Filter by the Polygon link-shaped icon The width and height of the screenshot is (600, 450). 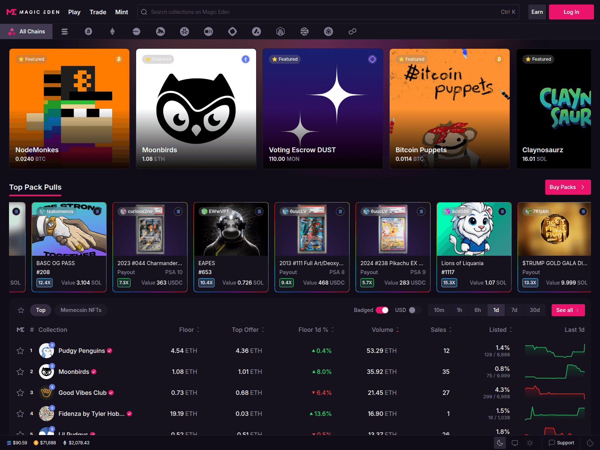(x=352, y=31)
